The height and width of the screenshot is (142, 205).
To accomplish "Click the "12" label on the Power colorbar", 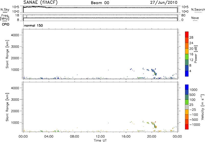I will [x=191, y=60].
